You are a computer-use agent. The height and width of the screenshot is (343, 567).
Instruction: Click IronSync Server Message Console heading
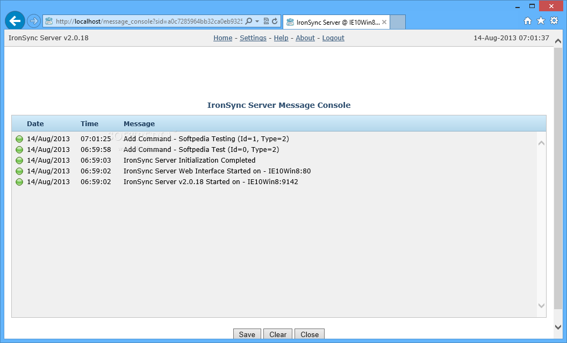279,105
